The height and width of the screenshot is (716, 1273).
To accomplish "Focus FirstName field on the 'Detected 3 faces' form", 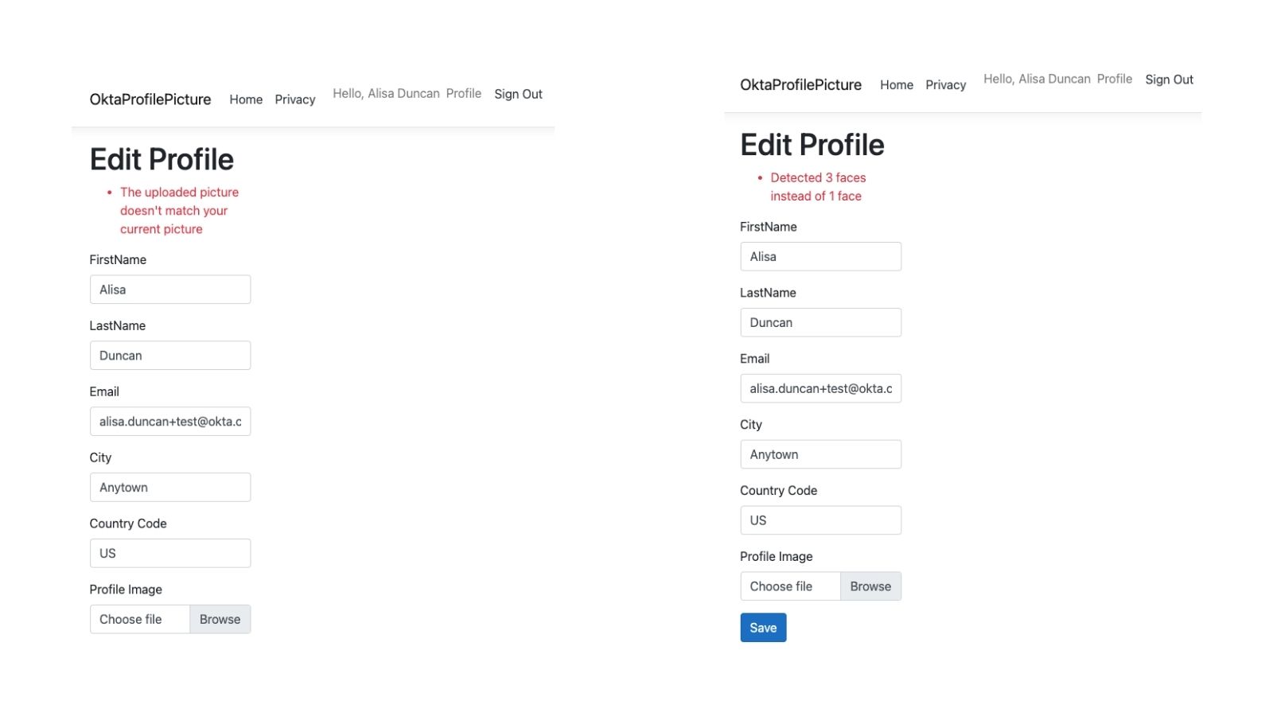I will click(x=820, y=257).
